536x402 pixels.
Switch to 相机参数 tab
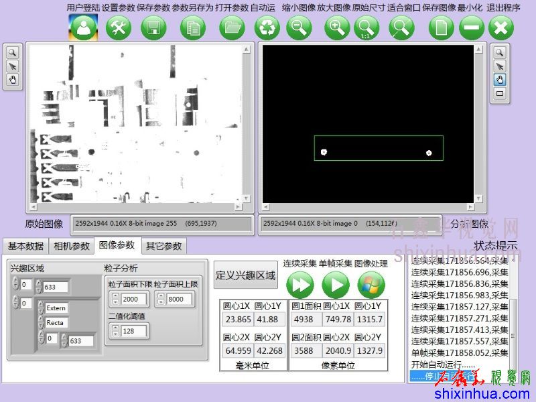click(72, 246)
